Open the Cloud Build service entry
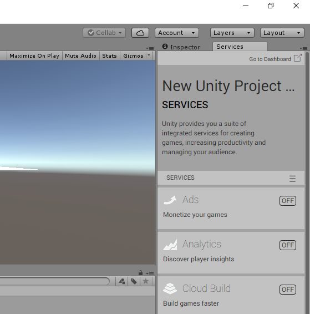This screenshot has height=314, width=310. click(x=231, y=295)
